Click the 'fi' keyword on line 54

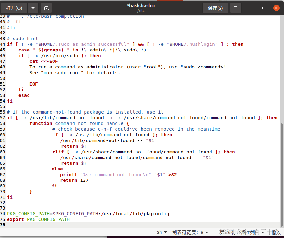coord(10,101)
